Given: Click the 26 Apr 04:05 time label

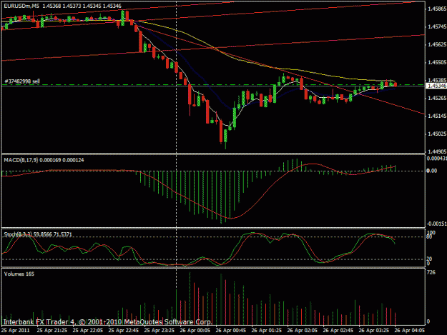Looking at the screenshot, I should 410,331.
